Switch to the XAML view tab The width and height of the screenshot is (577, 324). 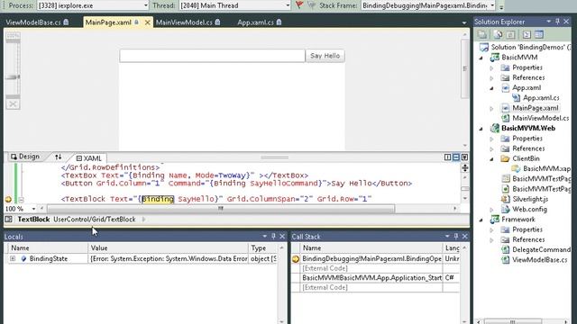(88, 158)
